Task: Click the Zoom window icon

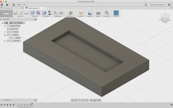Action: pyautogui.click(x=83, y=100)
